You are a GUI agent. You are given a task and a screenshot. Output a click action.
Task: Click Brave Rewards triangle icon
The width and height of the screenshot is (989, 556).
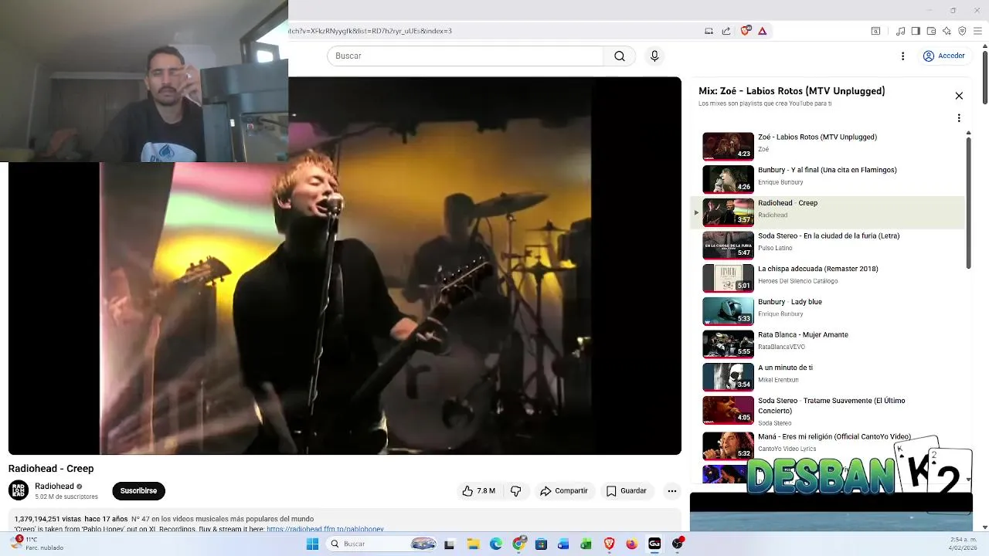tap(762, 31)
